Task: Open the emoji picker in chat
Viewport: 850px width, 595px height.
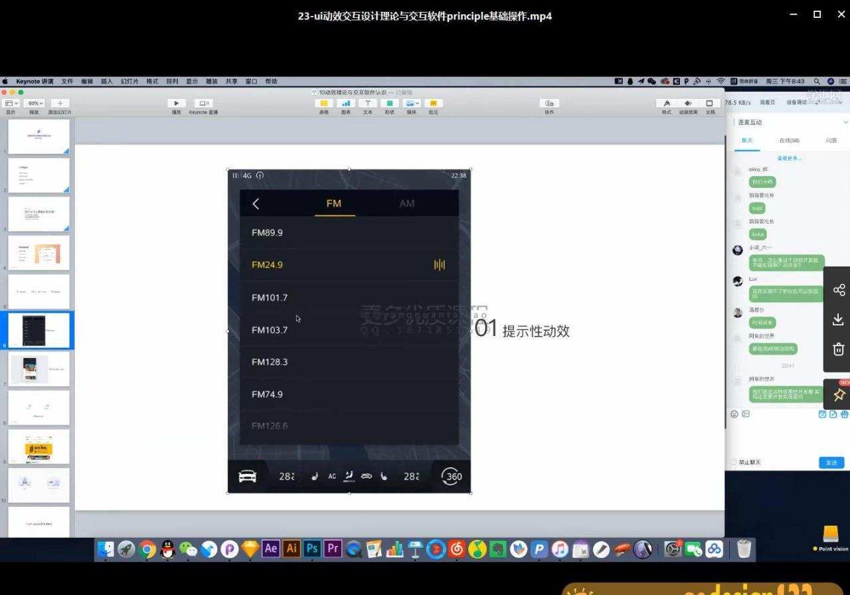Action: pos(734,414)
